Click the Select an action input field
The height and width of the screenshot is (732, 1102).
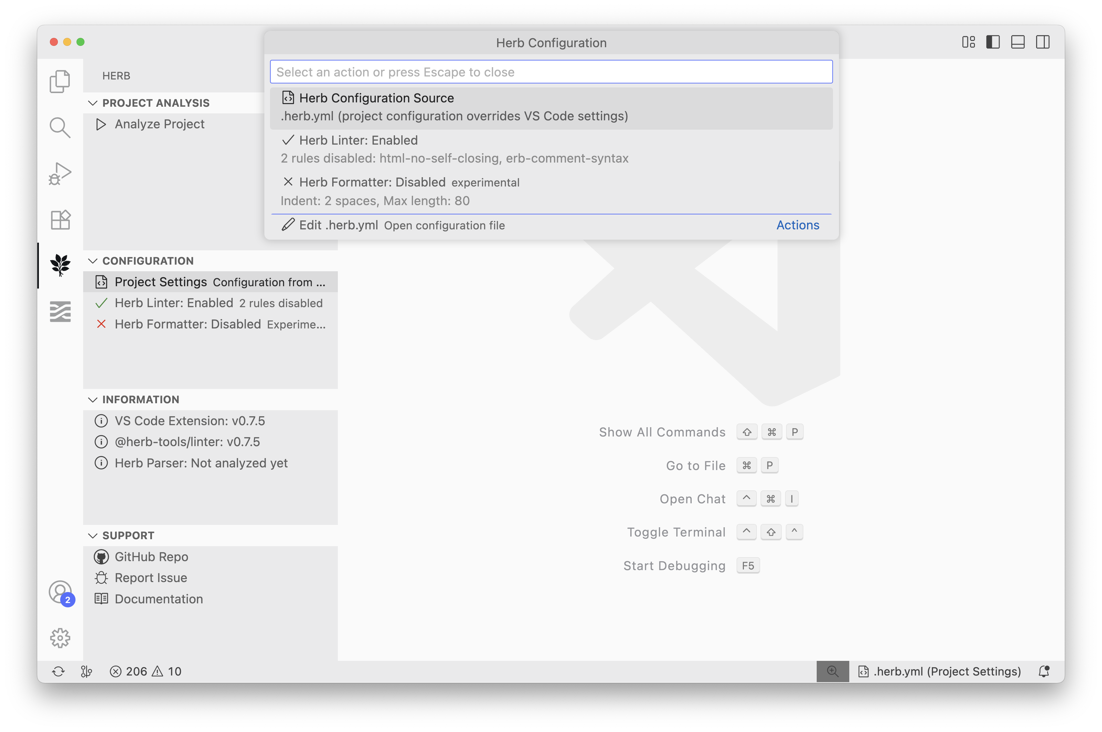[551, 71]
